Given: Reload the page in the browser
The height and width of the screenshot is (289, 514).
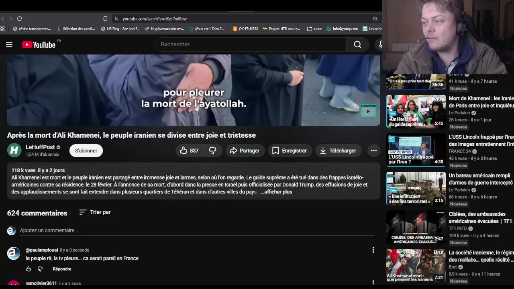Looking at the screenshot, I should [20, 19].
